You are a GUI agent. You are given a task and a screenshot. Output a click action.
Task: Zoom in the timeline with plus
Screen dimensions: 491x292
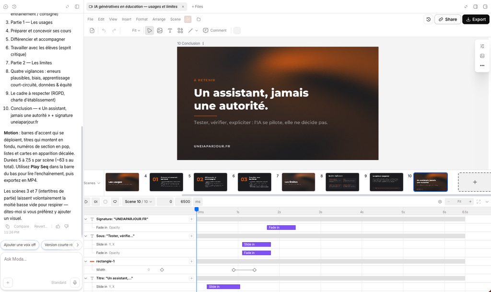[470, 201]
